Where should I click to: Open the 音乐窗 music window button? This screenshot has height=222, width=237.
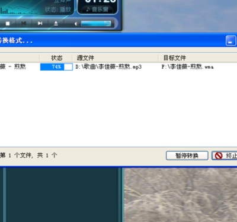[x=97, y=9]
